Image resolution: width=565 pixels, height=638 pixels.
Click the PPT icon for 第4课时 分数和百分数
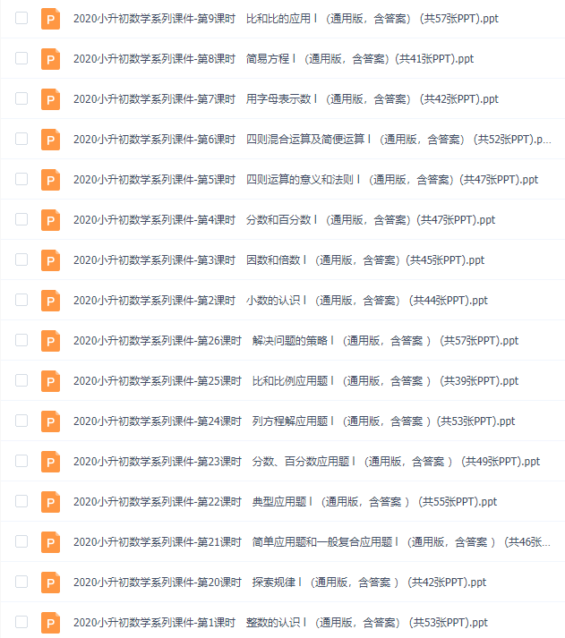pyautogui.click(x=50, y=220)
